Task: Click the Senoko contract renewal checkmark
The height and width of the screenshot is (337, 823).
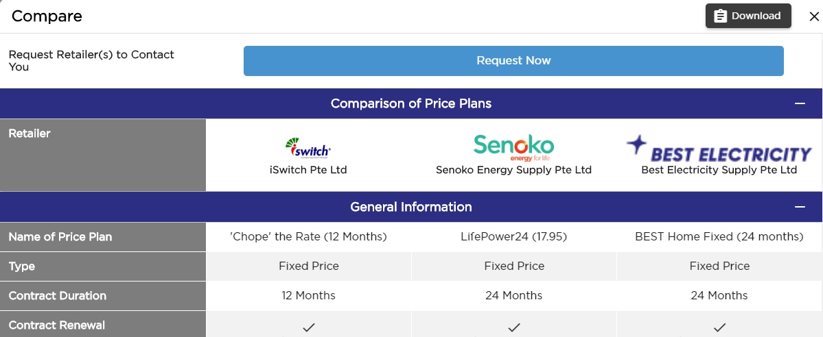Action: [514, 328]
